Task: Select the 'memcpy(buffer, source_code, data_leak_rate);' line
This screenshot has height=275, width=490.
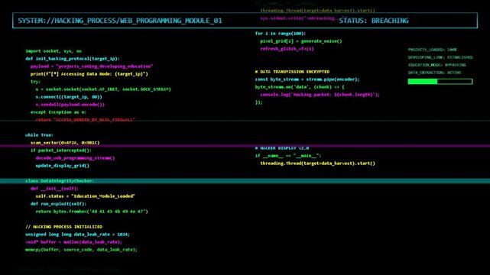Action: (81, 250)
